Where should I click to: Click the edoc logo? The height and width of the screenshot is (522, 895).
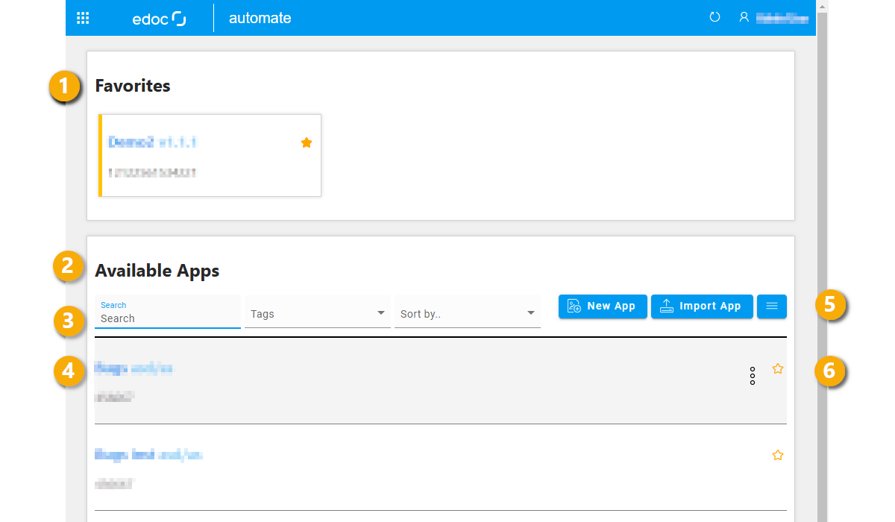click(159, 18)
